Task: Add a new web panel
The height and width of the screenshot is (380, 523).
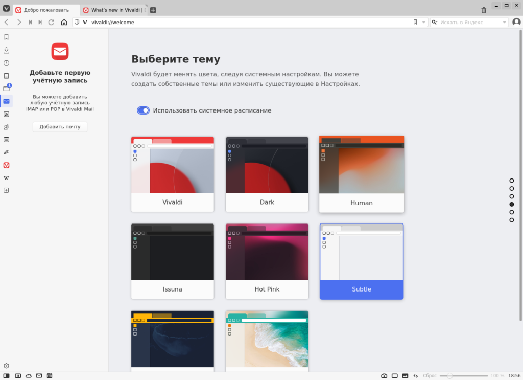Action: tap(6, 190)
